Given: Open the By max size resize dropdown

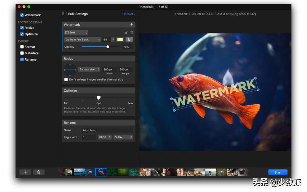Looking at the screenshot, I should click(89, 69).
